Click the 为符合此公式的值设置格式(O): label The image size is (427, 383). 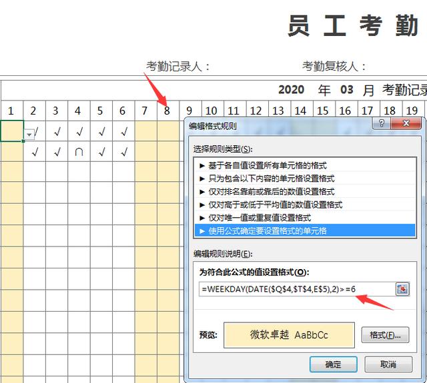(x=254, y=272)
